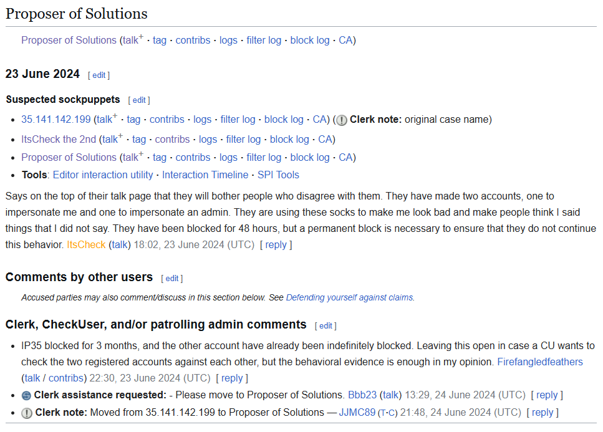This screenshot has height=432, width=603.
Task: Edit the Suspected sockpuppets section
Action: [x=138, y=100]
